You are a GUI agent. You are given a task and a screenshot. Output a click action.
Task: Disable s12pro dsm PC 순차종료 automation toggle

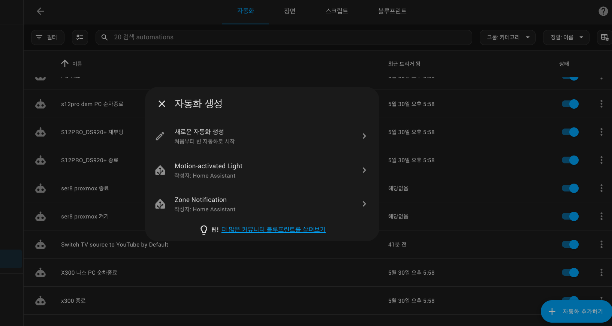click(570, 104)
